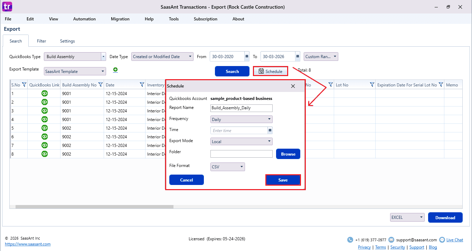
Task: Click the Browse button for folder
Action: tap(288, 154)
